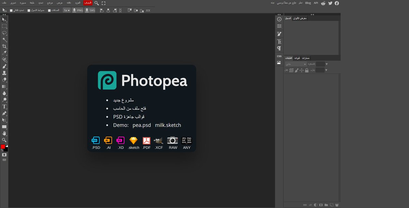Open the pea.psd demo link
This screenshot has height=208, width=409.
coord(142,125)
